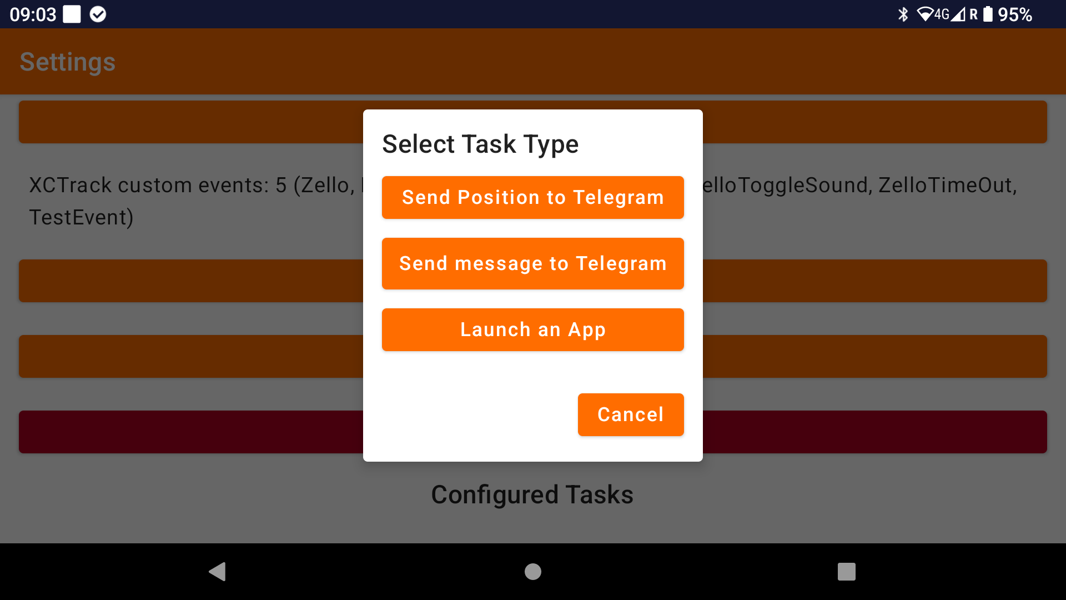Choose Send Position to Telegram
The width and height of the screenshot is (1066, 600).
click(x=533, y=198)
